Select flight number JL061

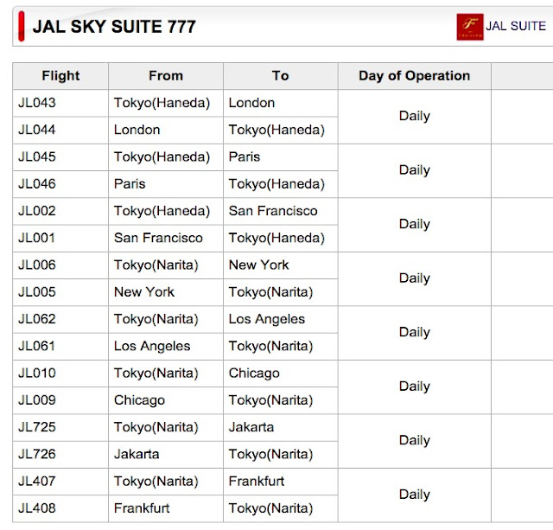click(x=36, y=346)
